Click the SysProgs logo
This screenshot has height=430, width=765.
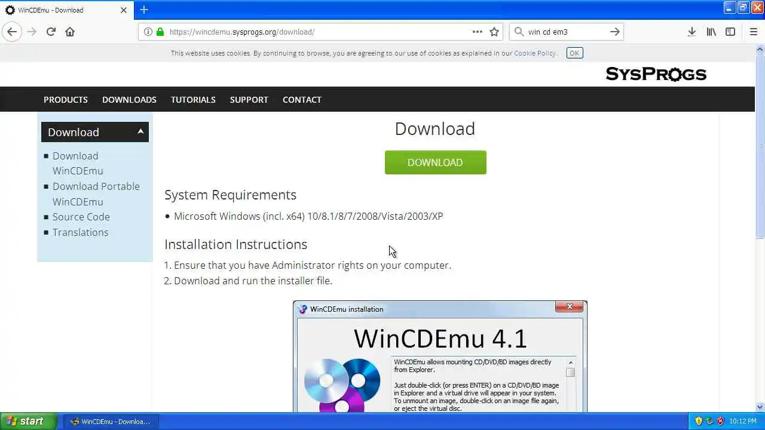tap(656, 74)
